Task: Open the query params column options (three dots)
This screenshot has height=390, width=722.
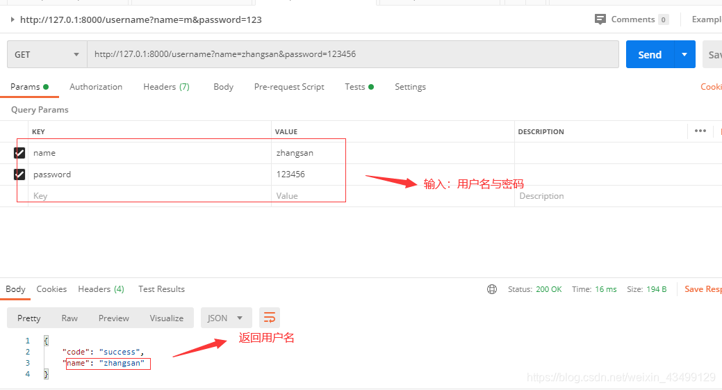Action: 700,131
